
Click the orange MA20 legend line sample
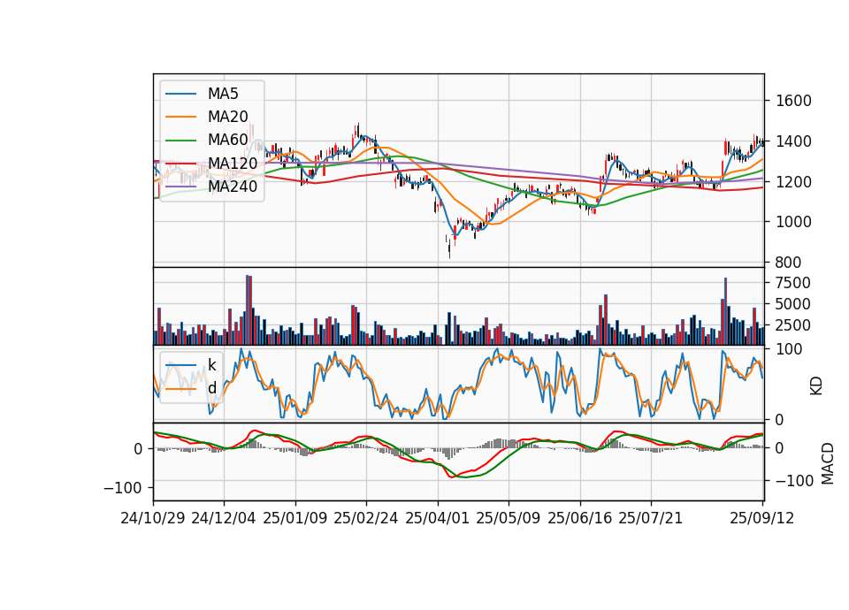point(180,117)
